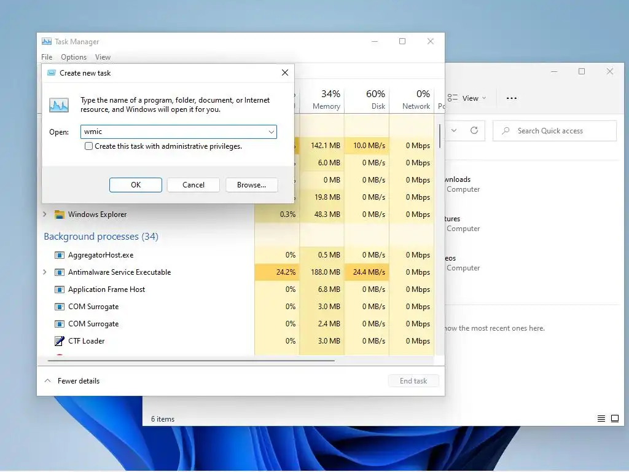Viewport: 629px width, 472px height.
Task: Open the File menu in Task Manager
Action: click(x=47, y=57)
